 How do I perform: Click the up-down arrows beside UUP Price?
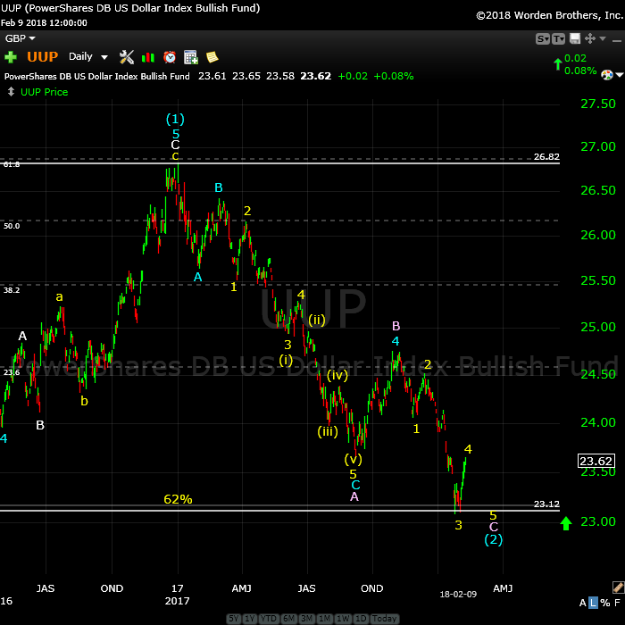tap(11, 92)
